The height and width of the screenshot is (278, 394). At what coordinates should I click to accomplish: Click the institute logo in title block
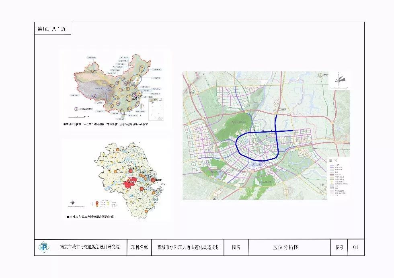pyautogui.click(x=43, y=247)
